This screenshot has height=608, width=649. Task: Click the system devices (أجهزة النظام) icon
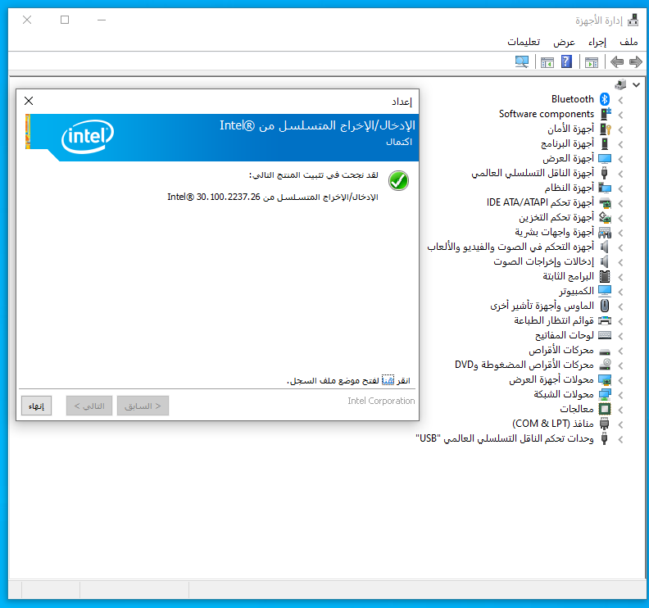[605, 188]
